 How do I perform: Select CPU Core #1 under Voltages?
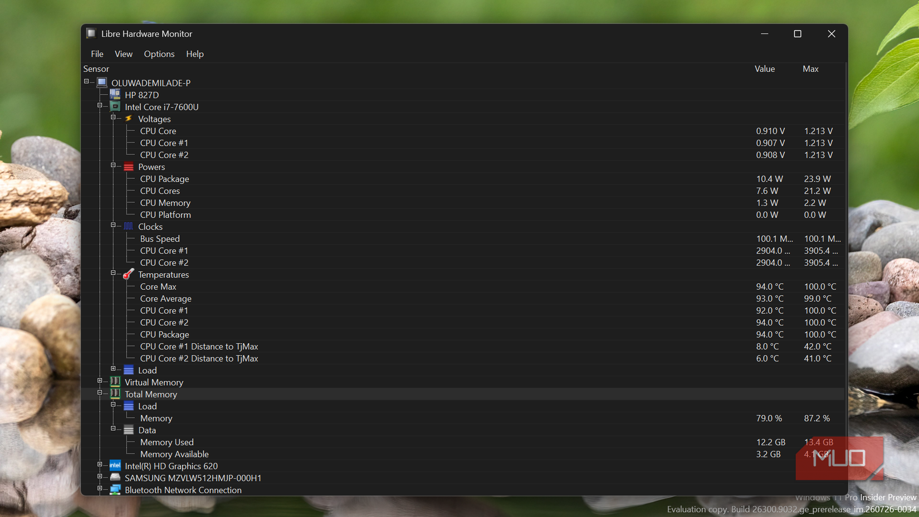coord(463,143)
